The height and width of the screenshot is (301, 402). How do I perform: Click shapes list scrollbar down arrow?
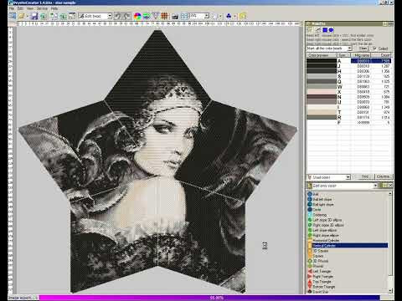click(390, 291)
